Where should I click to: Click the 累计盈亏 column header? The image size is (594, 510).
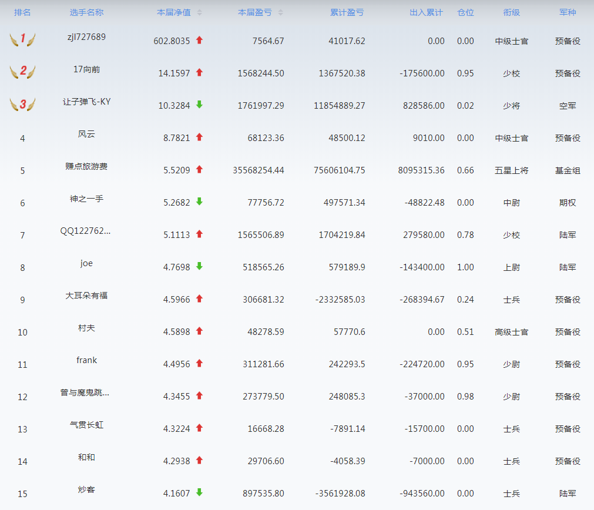347,12
